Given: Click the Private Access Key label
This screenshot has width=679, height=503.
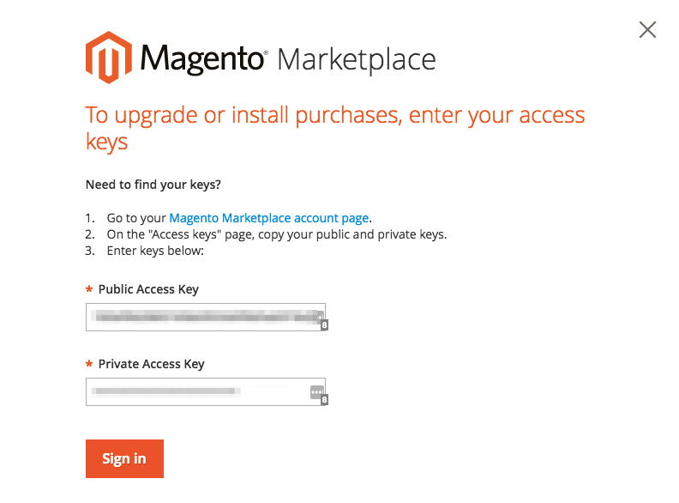Looking at the screenshot, I should [152, 364].
